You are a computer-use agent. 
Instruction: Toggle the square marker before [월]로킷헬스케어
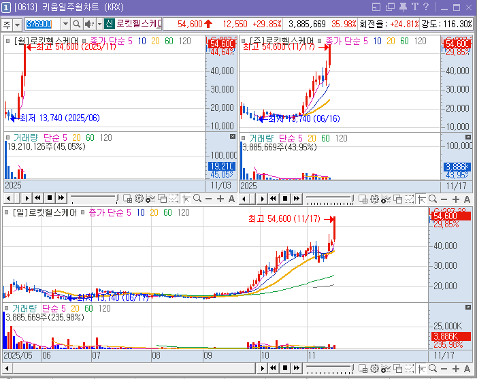pos(7,40)
